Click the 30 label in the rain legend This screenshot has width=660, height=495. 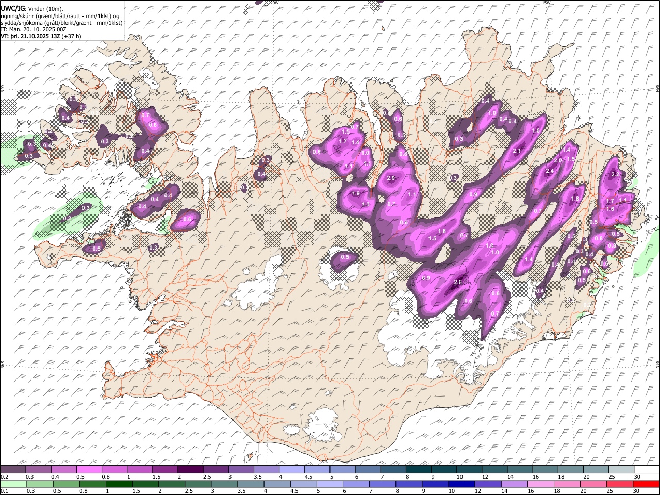click(x=637, y=491)
